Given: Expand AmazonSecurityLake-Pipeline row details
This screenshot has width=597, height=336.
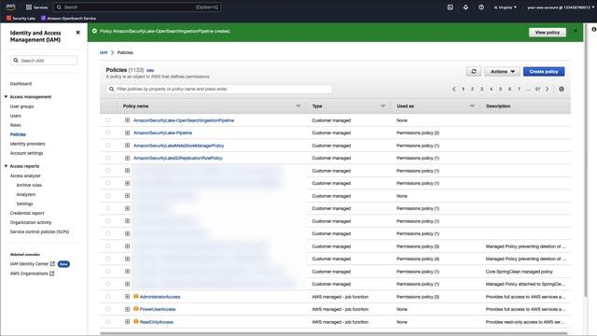Looking at the screenshot, I should point(127,133).
